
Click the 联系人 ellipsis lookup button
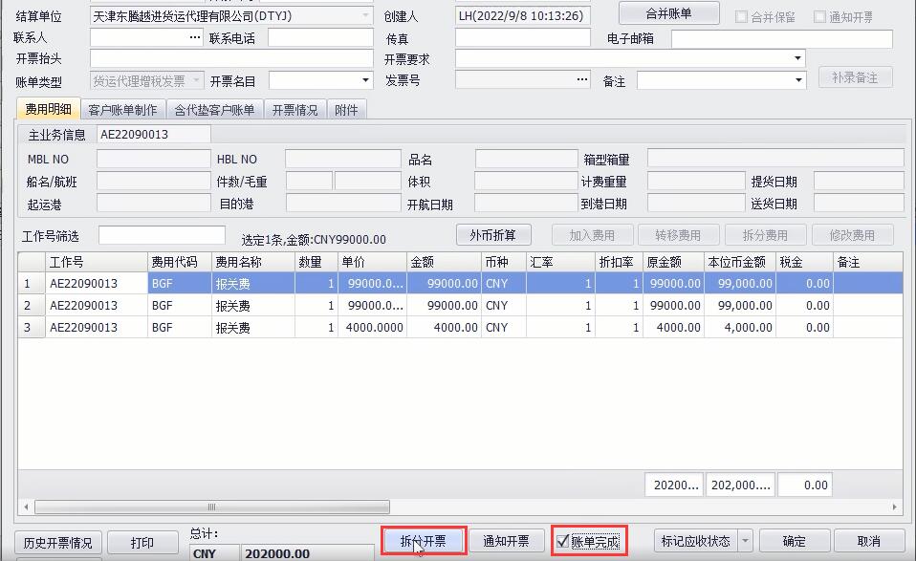(x=195, y=38)
